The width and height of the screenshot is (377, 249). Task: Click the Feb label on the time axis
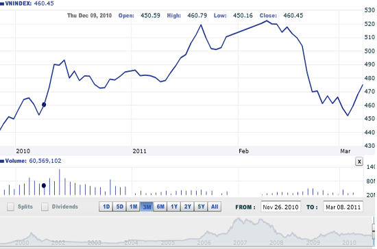tap(243, 151)
